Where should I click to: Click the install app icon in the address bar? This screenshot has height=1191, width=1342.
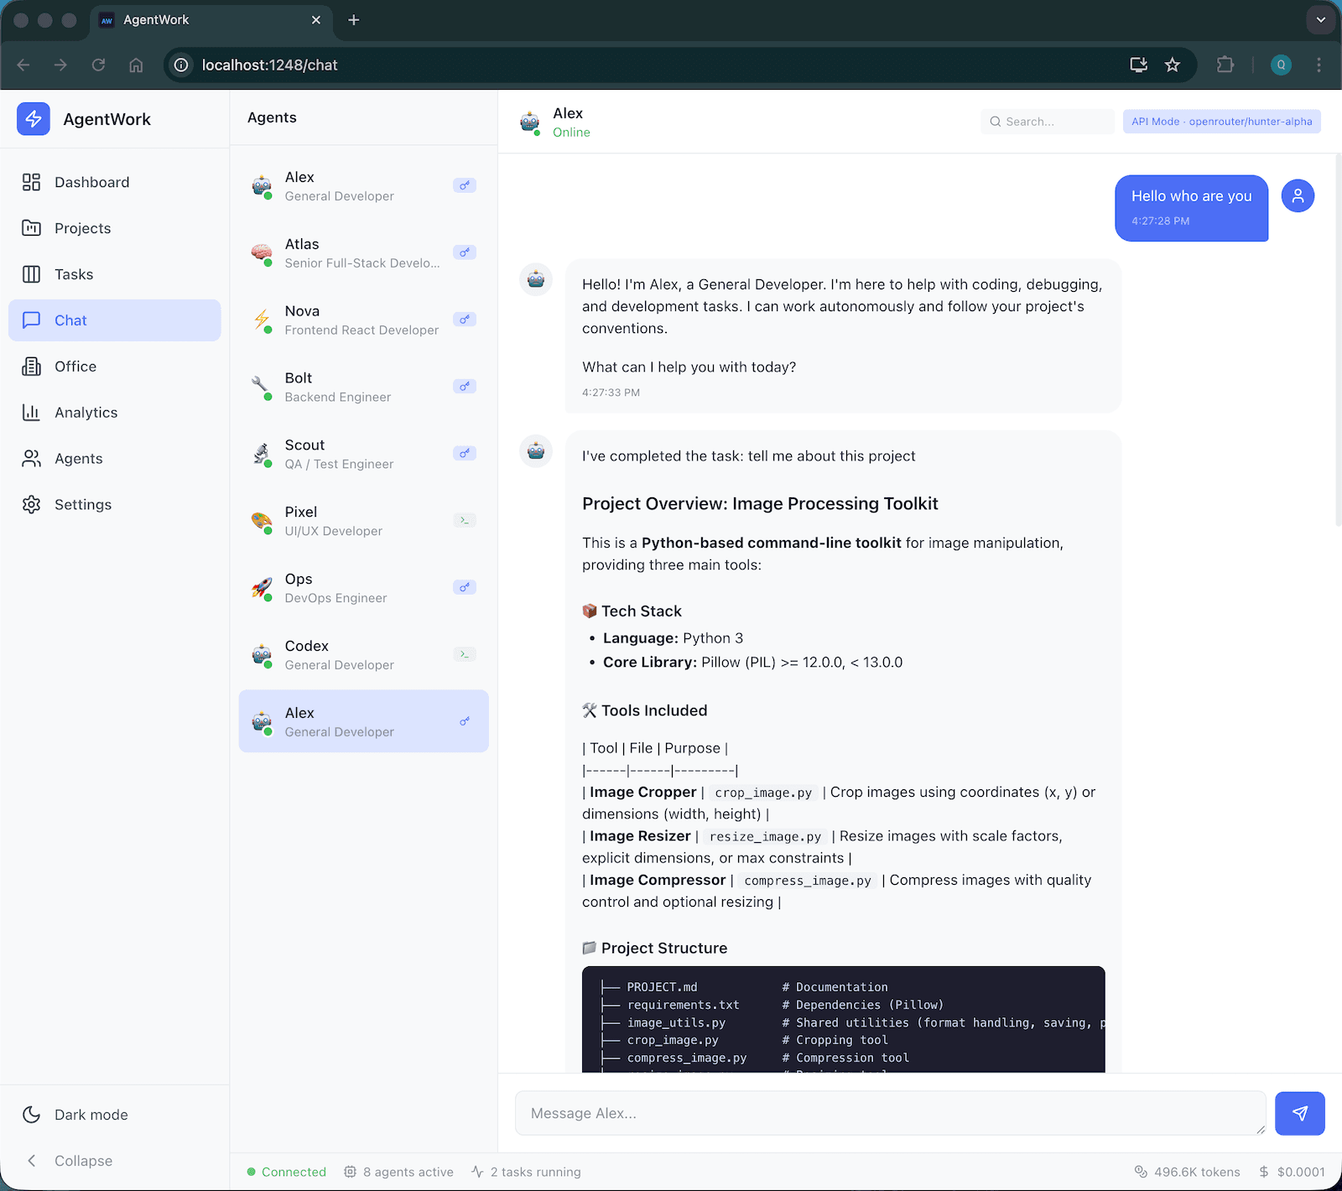[x=1138, y=65]
